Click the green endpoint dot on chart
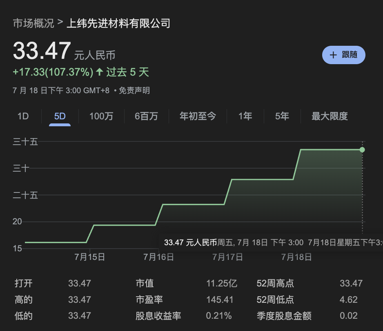The width and height of the screenshot is (383, 331). point(362,150)
